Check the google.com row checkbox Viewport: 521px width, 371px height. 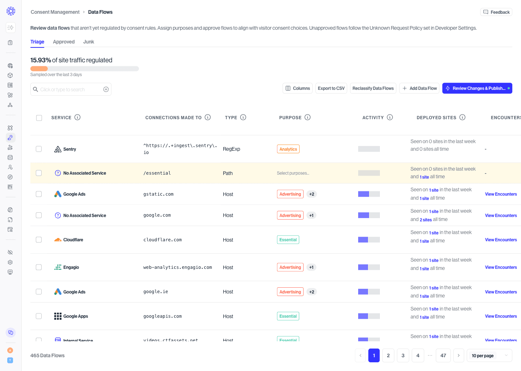pos(39,215)
